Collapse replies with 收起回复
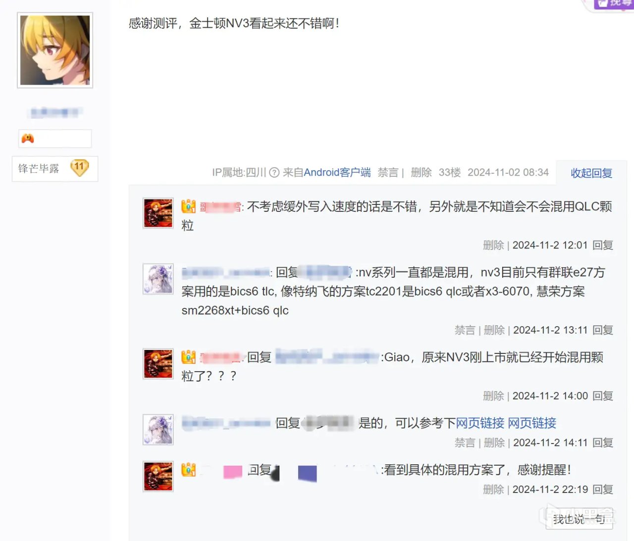 [591, 173]
